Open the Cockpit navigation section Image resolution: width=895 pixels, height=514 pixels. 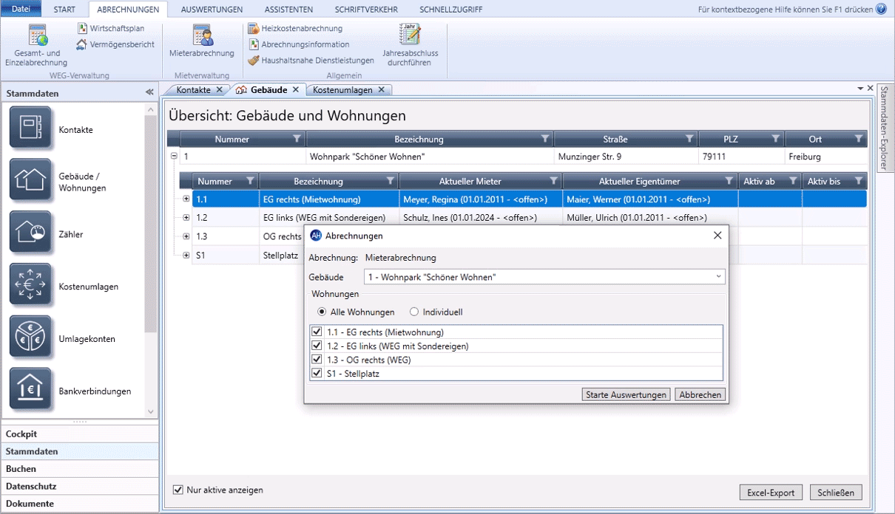coord(79,434)
